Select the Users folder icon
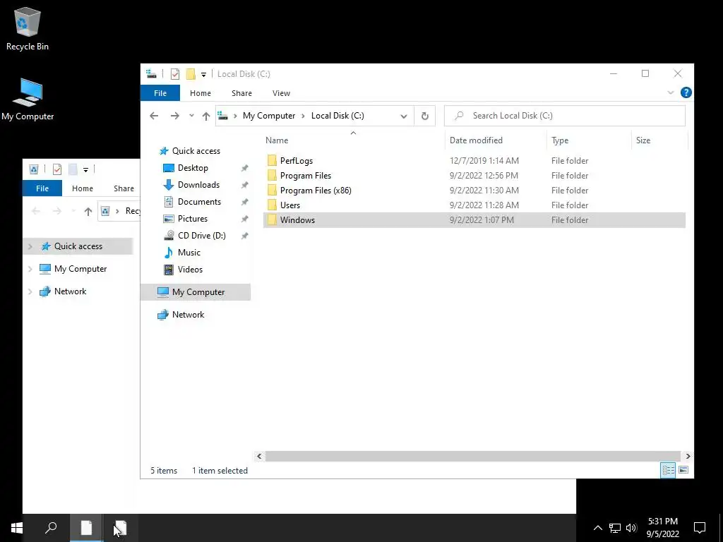Image resolution: width=723 pixels, height=542 pixels. pos(272,205)
